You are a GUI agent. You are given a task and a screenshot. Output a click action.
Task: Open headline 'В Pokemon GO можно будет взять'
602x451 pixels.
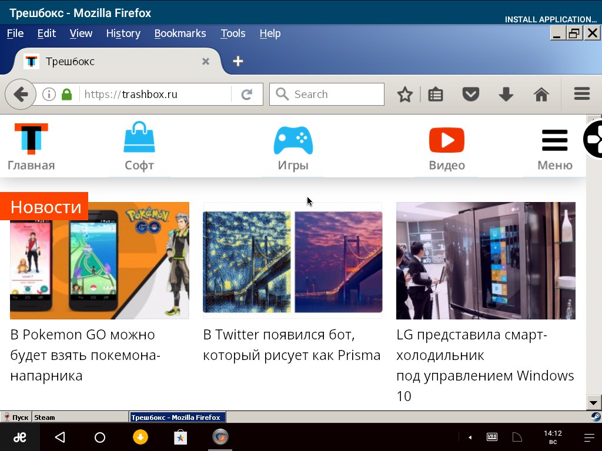85,355
